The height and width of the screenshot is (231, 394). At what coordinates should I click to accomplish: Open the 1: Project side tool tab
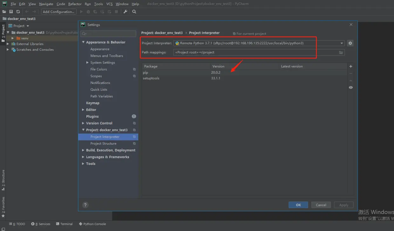click(x=3, y=33)
